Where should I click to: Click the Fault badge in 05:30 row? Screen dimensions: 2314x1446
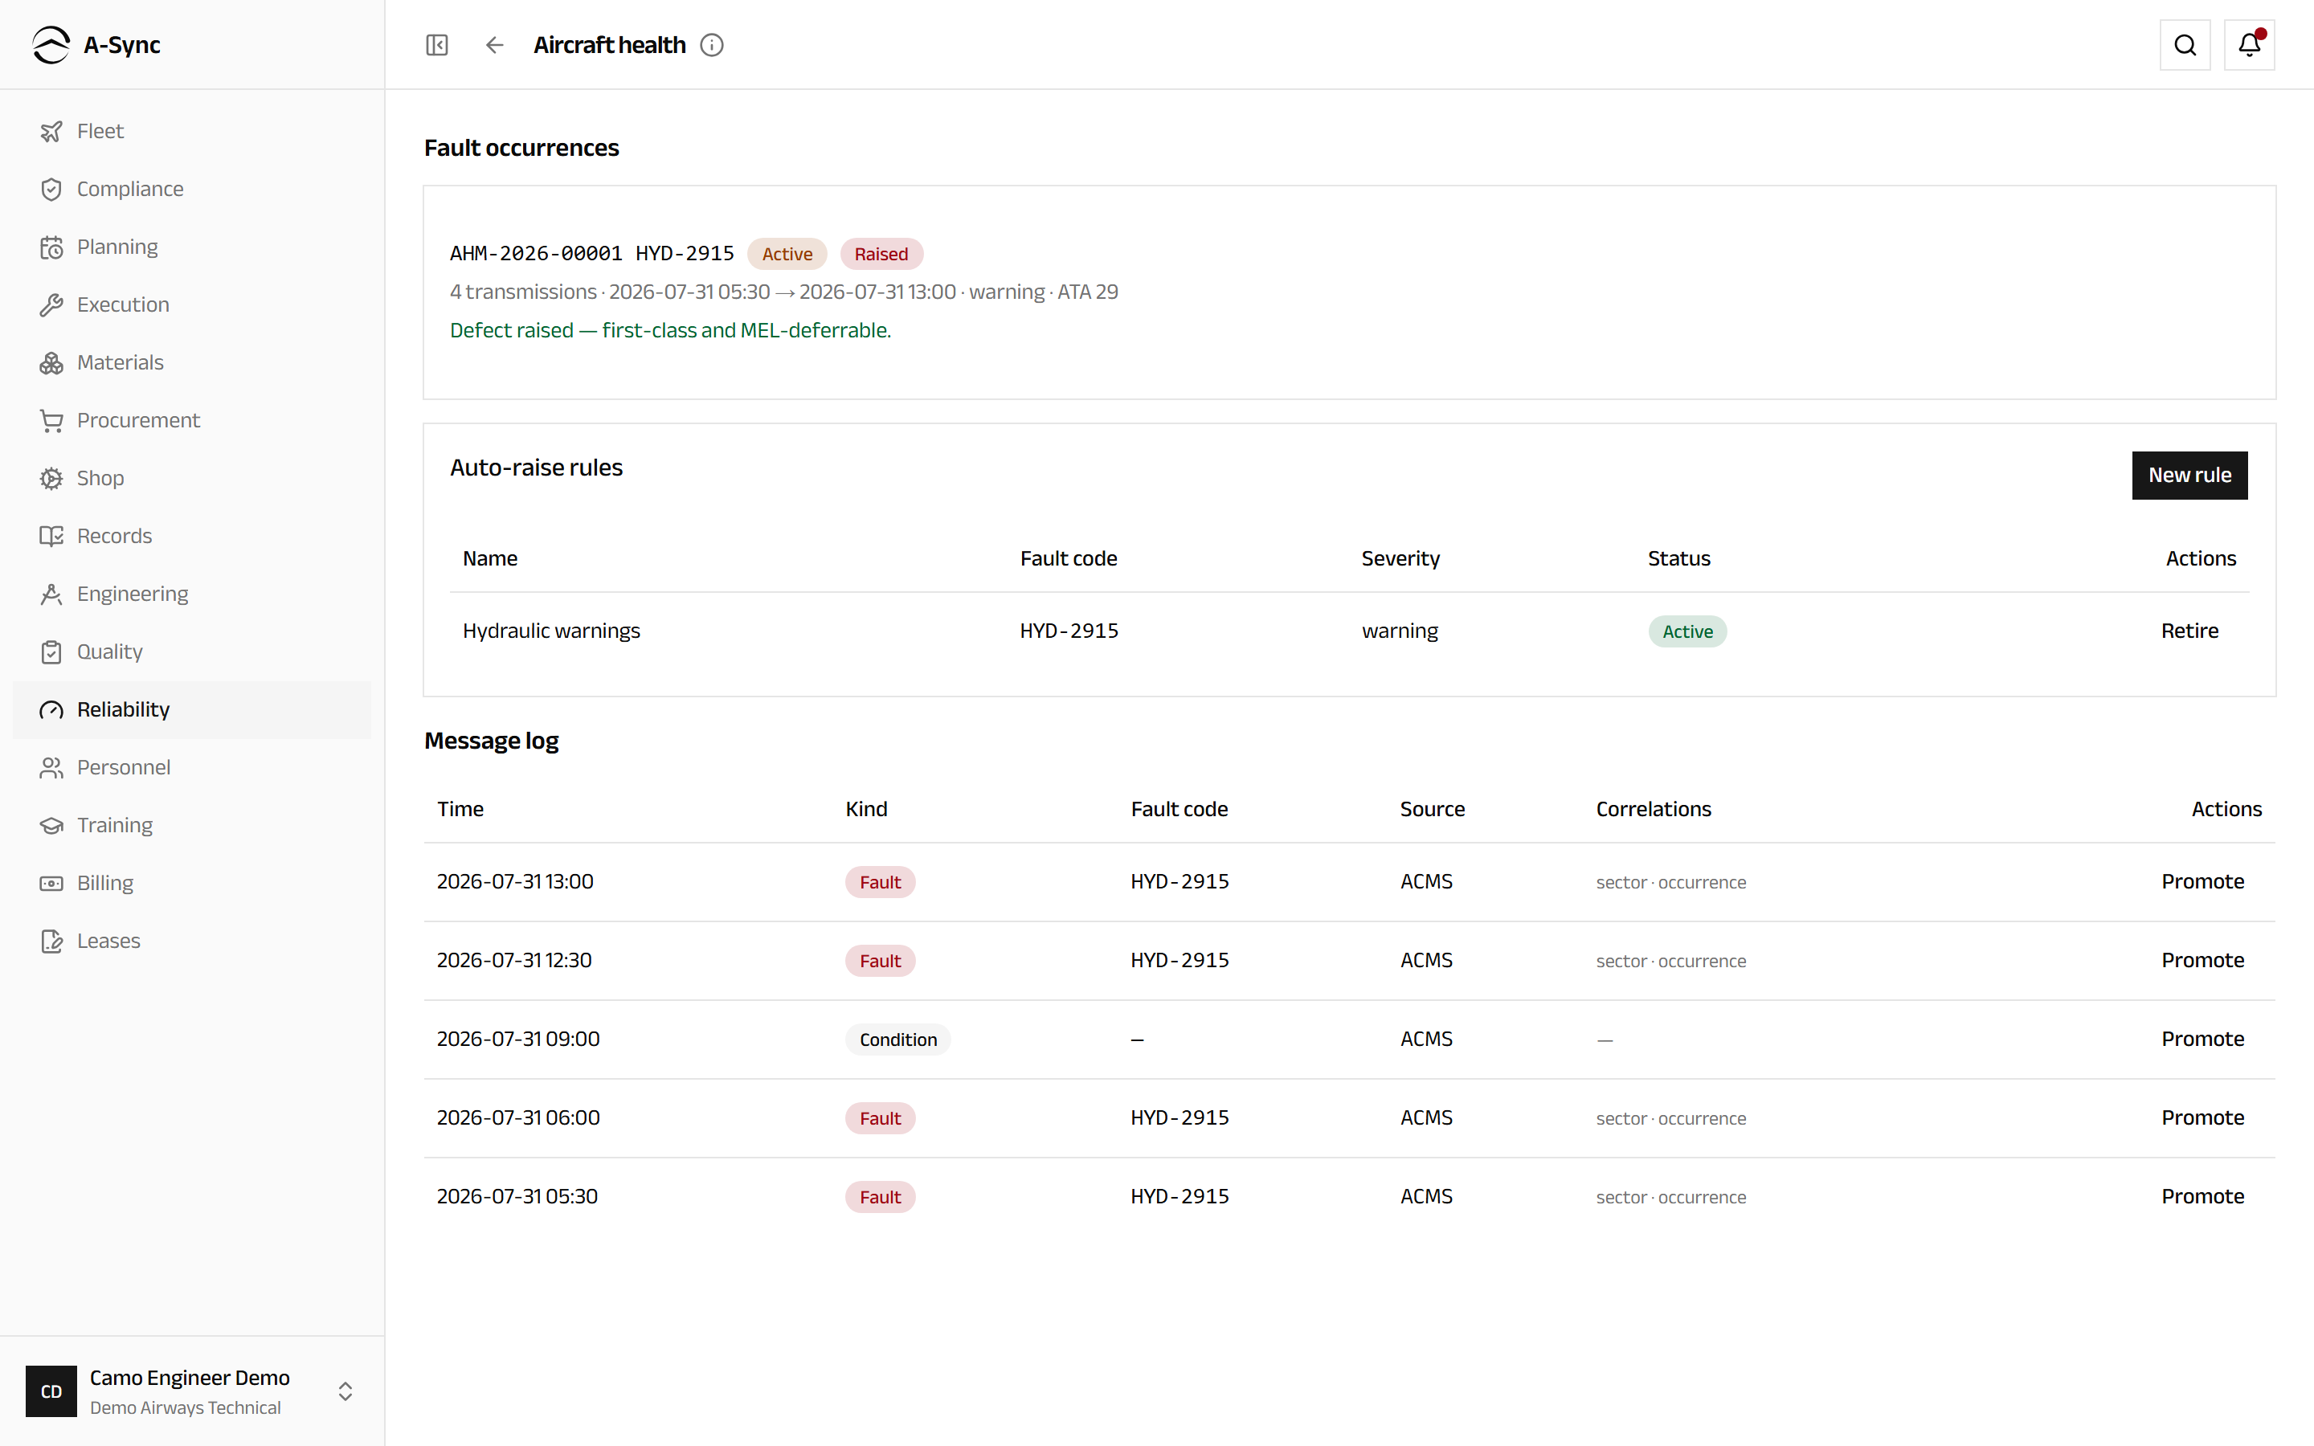pos(880,1197)
